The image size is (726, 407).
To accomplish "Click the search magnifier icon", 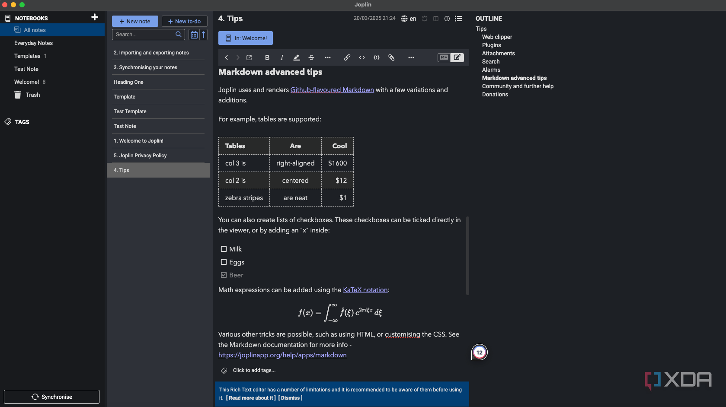I will click(179, 35).
